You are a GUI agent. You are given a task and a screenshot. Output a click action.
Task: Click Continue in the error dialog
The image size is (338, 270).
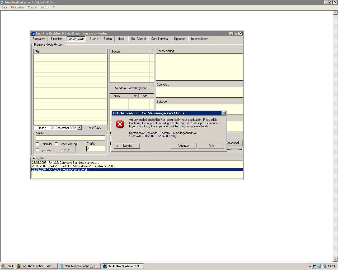(183, 146)
